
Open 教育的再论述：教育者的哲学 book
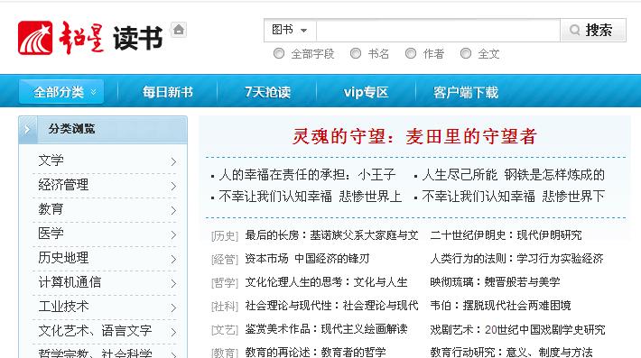[x=315, y=352]
